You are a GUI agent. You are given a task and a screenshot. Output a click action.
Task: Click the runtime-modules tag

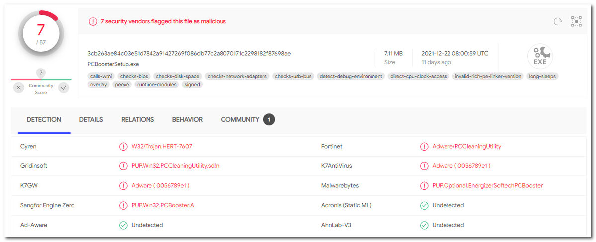[157, 85]
